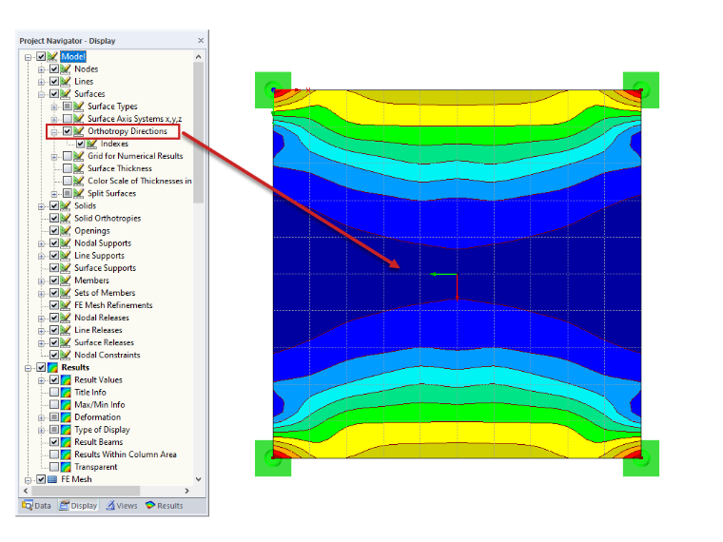Click the Result Beams rainbow icon
The width and height of the screenshot is (723, 542).
point(66,442)
